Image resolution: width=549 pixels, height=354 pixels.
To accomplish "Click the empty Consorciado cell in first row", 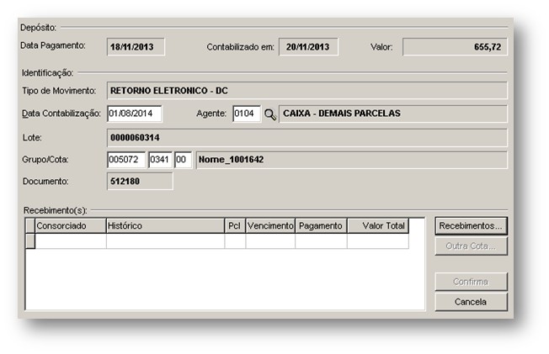I will click(x=71, y=241).
